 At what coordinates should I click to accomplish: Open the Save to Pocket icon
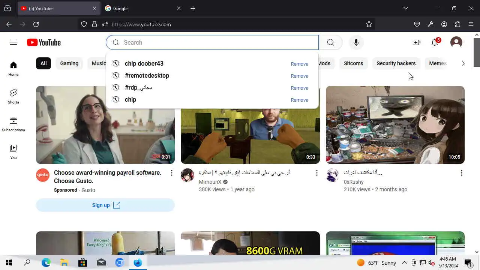click(x=417, y=24)
